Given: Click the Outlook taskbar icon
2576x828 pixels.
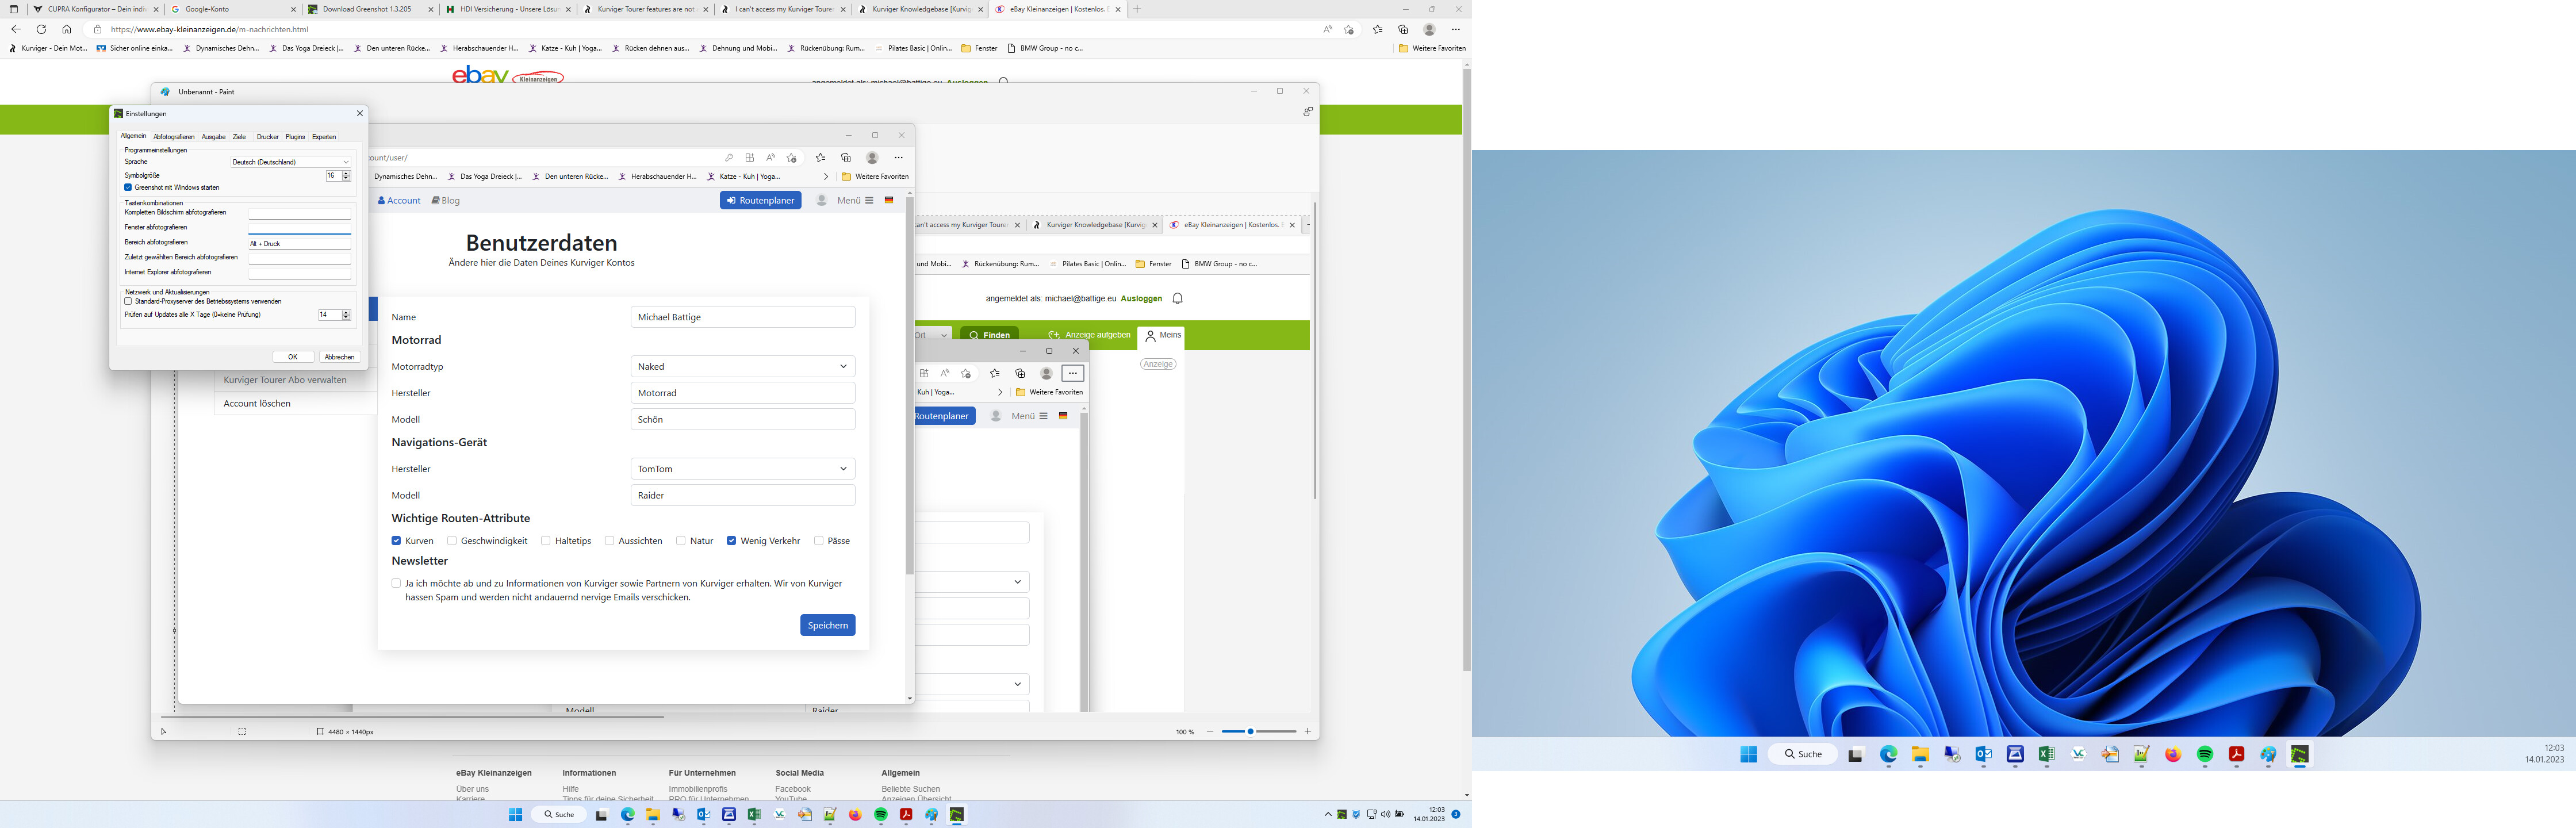Looking at the screenshot, I should click(703, 815).
